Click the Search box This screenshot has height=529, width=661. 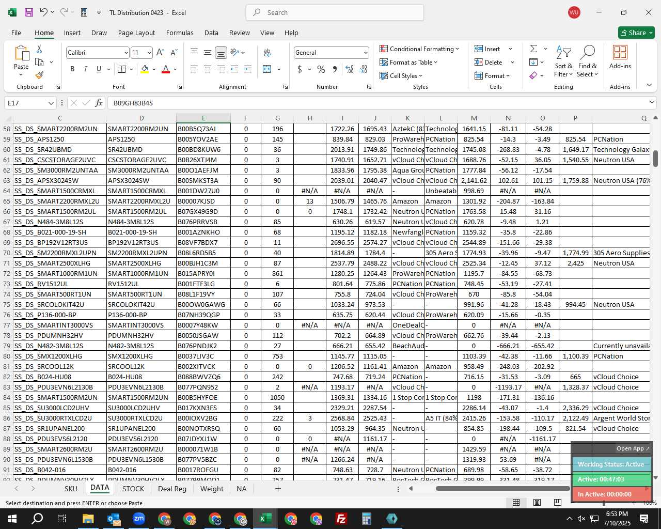coord(335,12)
